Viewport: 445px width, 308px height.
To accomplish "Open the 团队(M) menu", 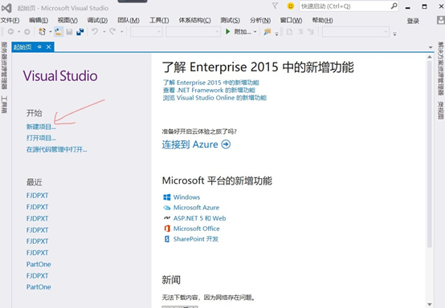I will pos(129,20).
